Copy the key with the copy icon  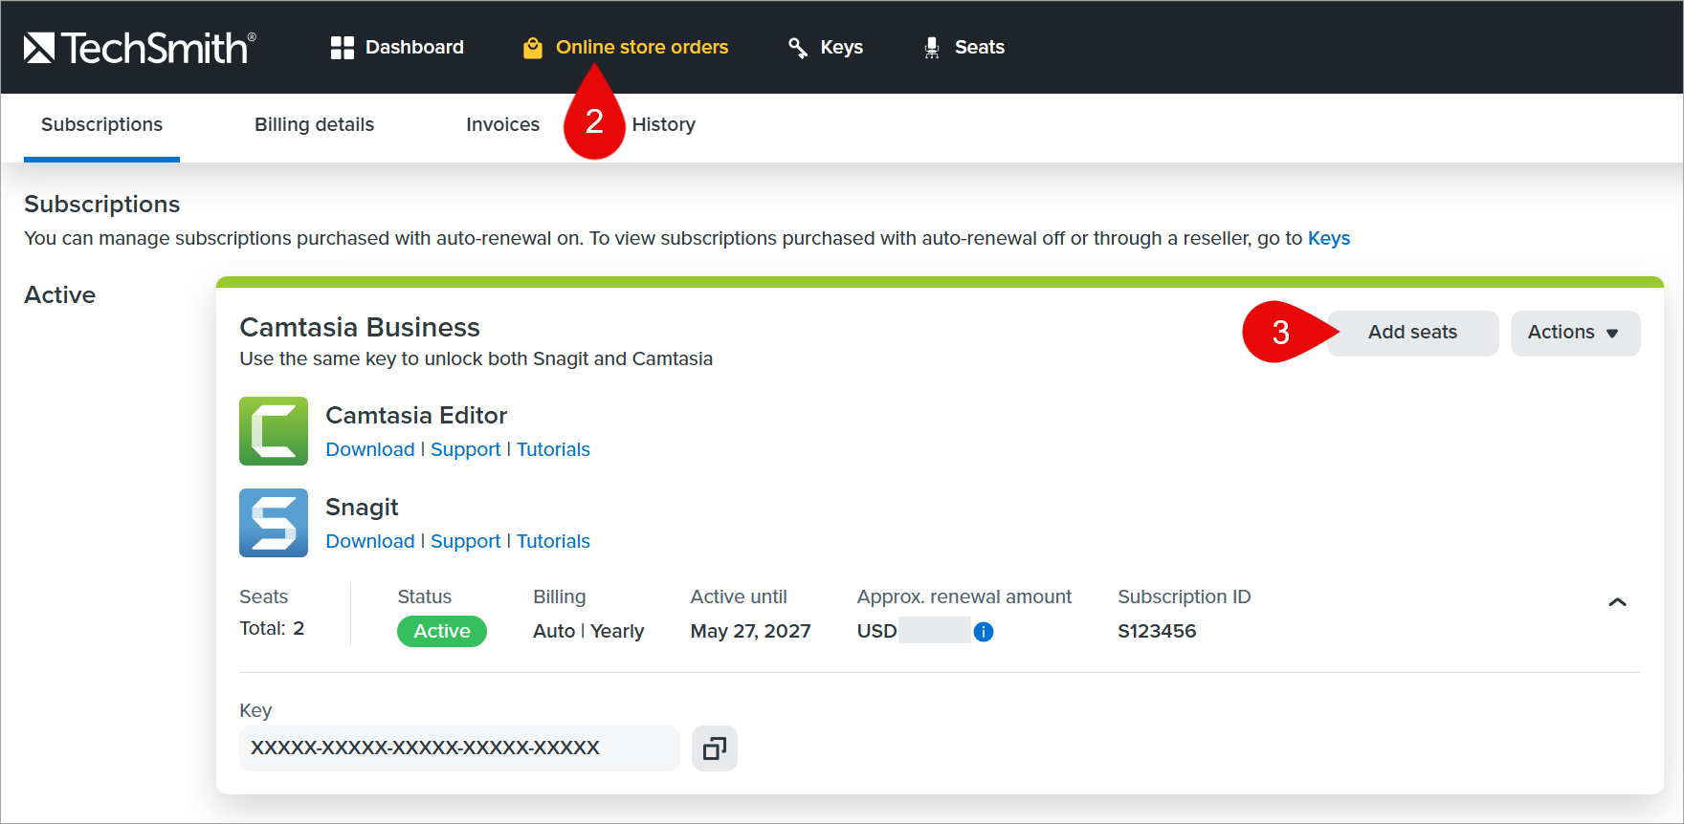pos(715,748)
